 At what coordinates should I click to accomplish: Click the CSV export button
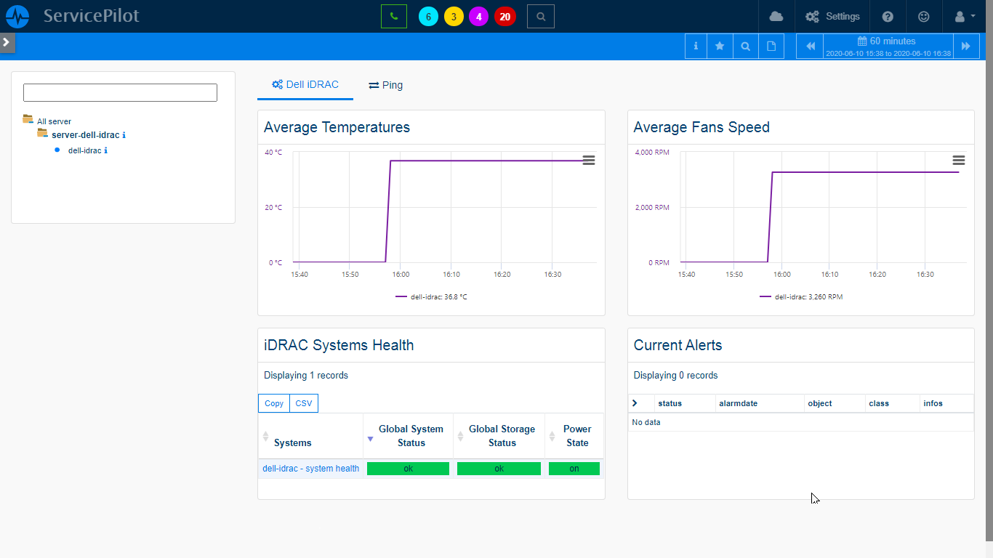click(303, 403)
